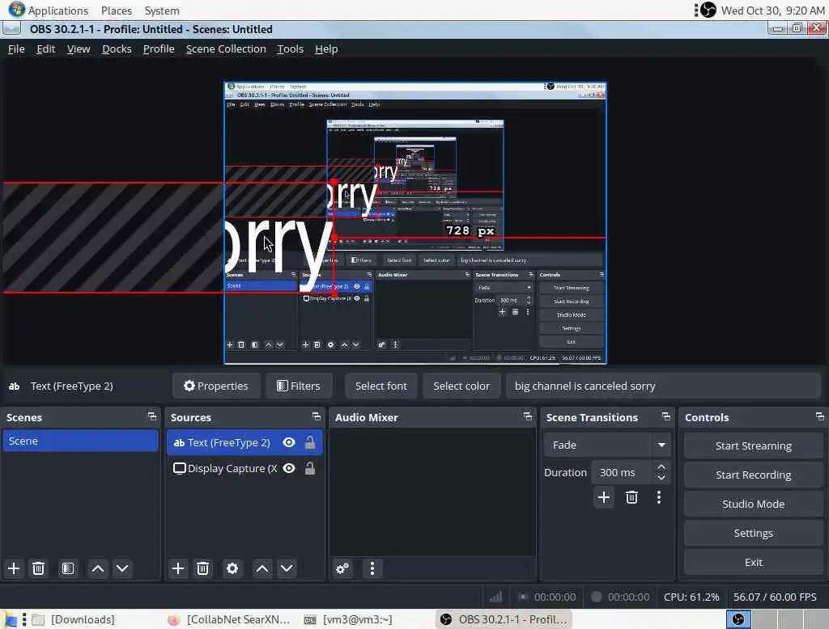Open the Profile menu
This screenshot has width=829, height=629.
click(159, 49)
